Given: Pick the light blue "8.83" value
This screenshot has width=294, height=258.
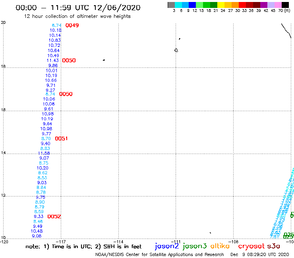Looking at the screenshot, I should pyautogui.click(x=45, y=148).
